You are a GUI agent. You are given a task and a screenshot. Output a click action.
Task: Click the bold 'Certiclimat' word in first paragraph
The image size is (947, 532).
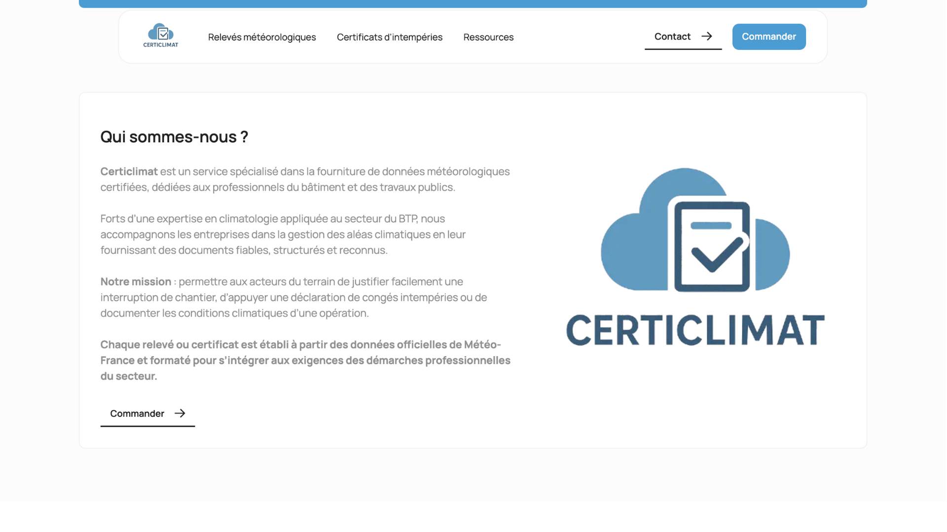coord(129,171)
